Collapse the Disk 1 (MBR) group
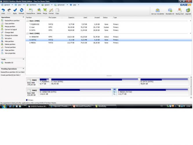Image resolution: width=193 pixels, height=145 pixels. (x=191, y=21)
